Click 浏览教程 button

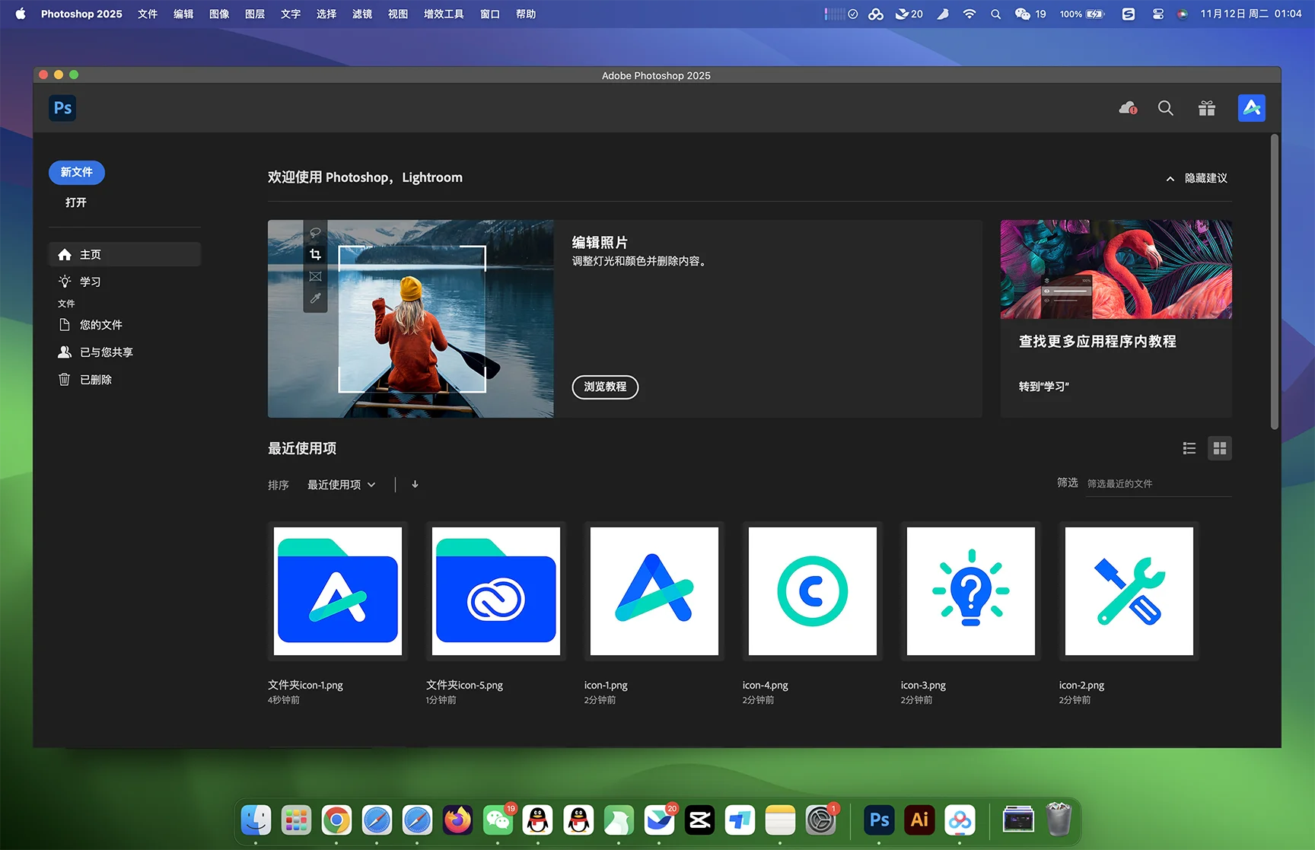(605, 387)
